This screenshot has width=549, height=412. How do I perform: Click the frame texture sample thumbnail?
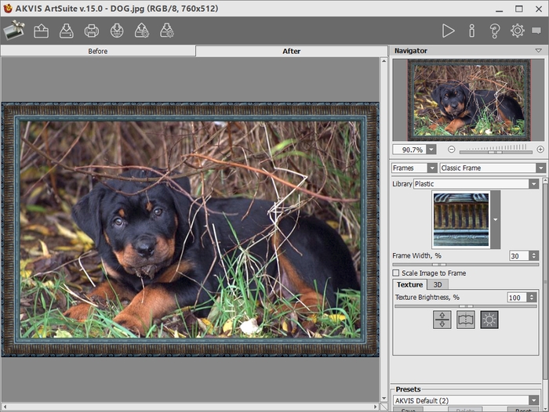pos(461,219)
